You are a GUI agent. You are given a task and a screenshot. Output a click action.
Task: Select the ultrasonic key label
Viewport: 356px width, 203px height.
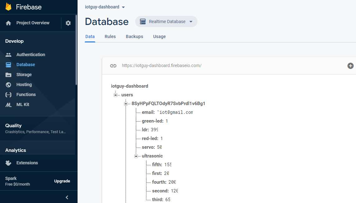152,156
